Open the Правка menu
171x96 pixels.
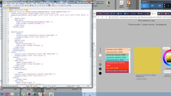tap(9, 3)
